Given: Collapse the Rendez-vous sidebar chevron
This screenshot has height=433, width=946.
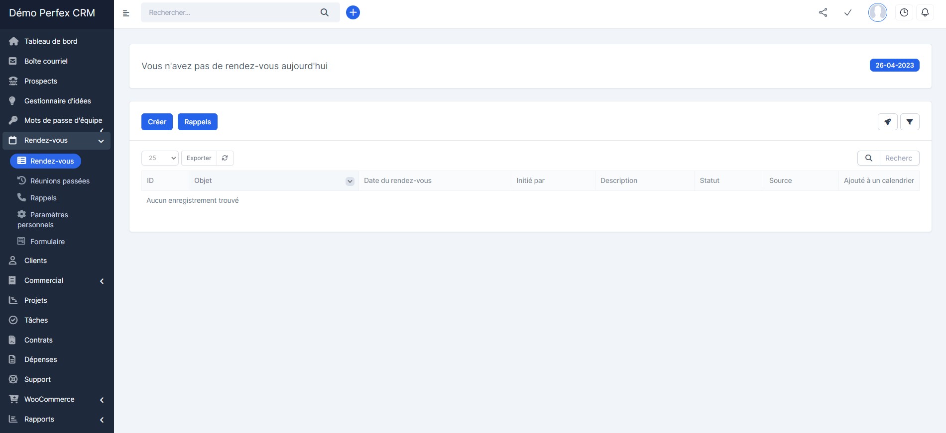Looking at the screenshot, I should click(101, 141).
